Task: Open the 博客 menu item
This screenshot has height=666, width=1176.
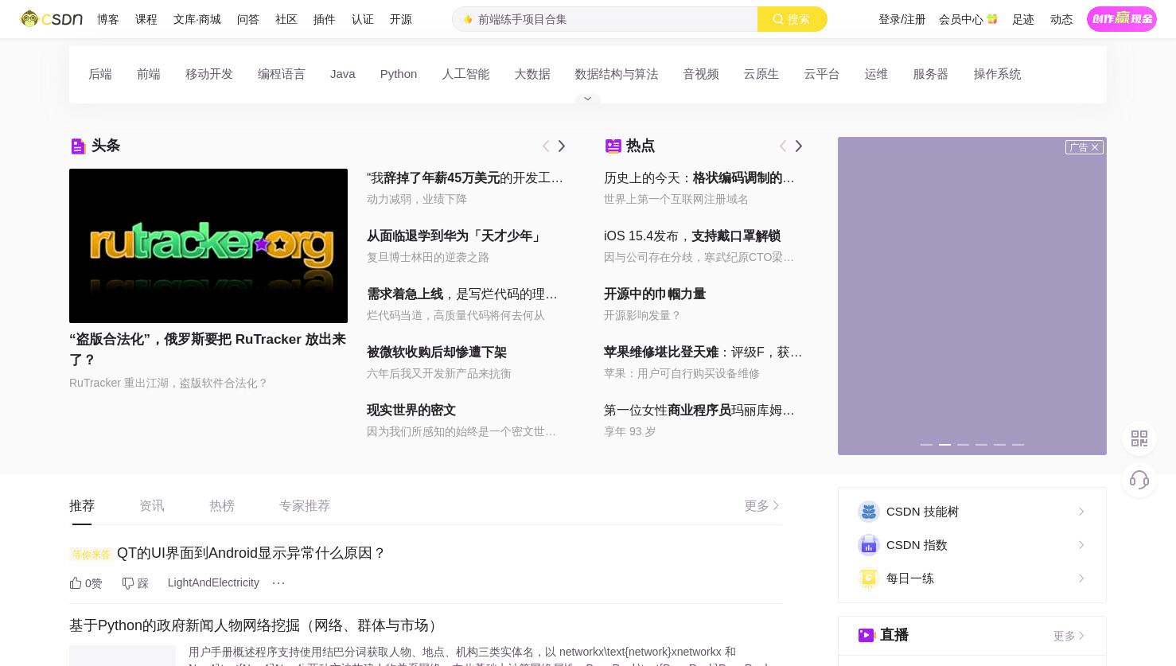Action: point(108,19)
